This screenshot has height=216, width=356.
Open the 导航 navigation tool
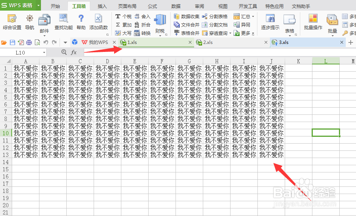[x=30, y=22]
